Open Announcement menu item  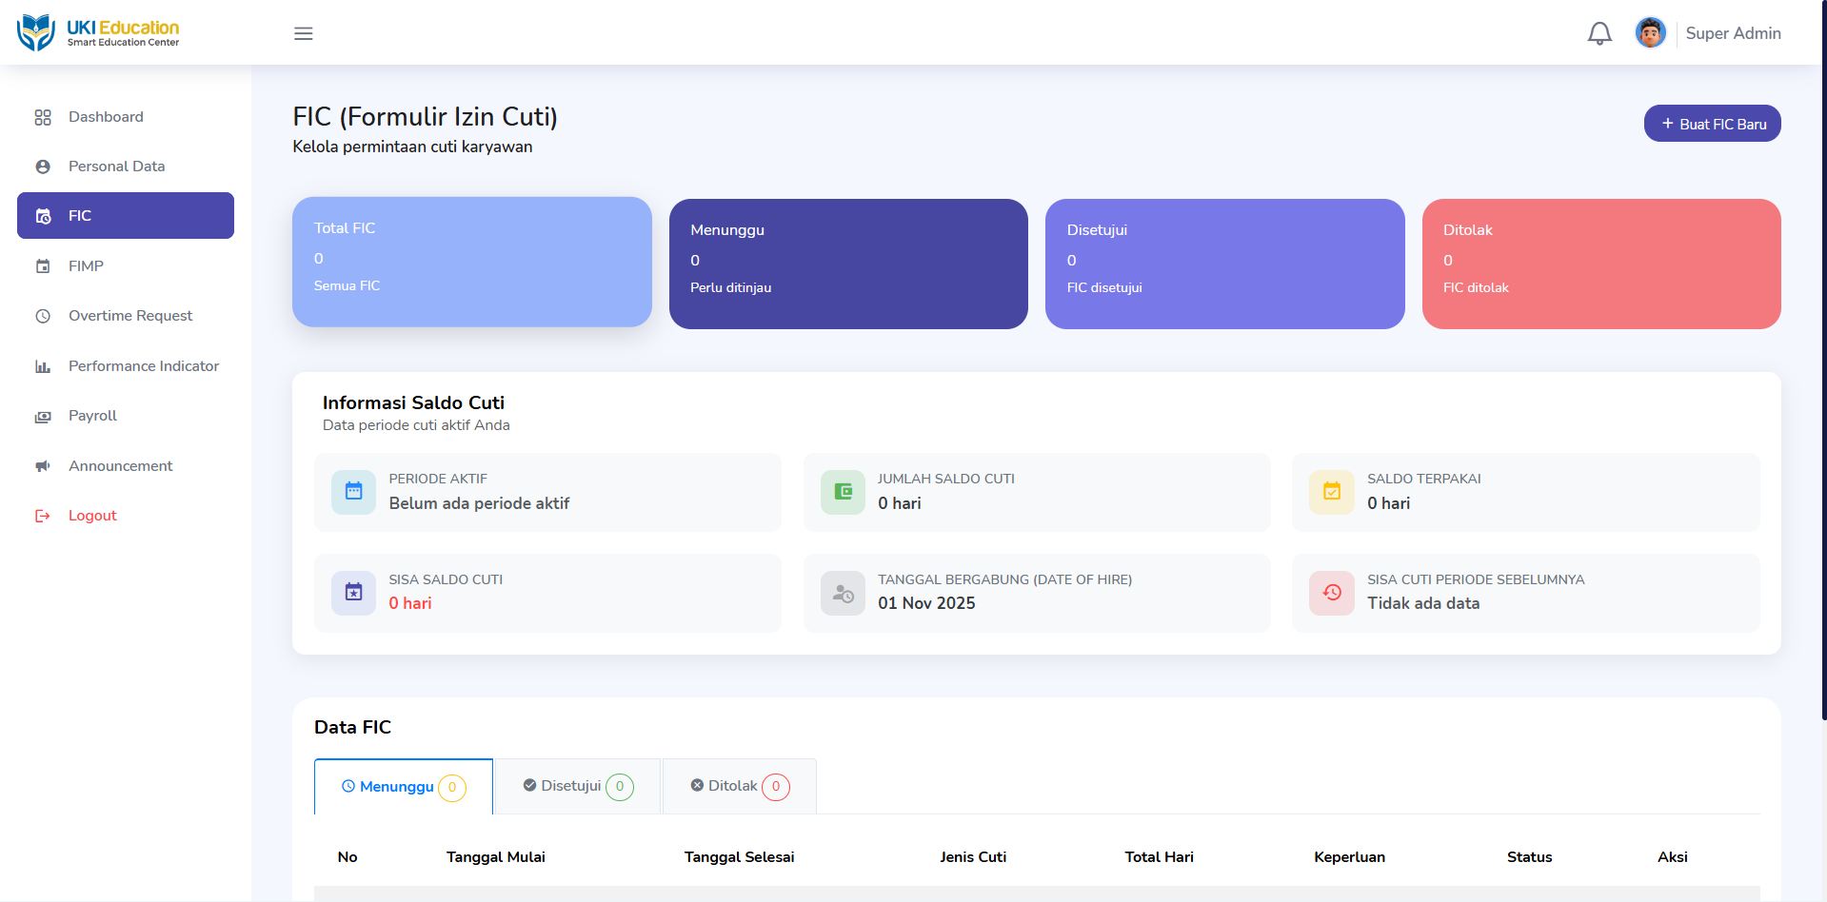126,466
